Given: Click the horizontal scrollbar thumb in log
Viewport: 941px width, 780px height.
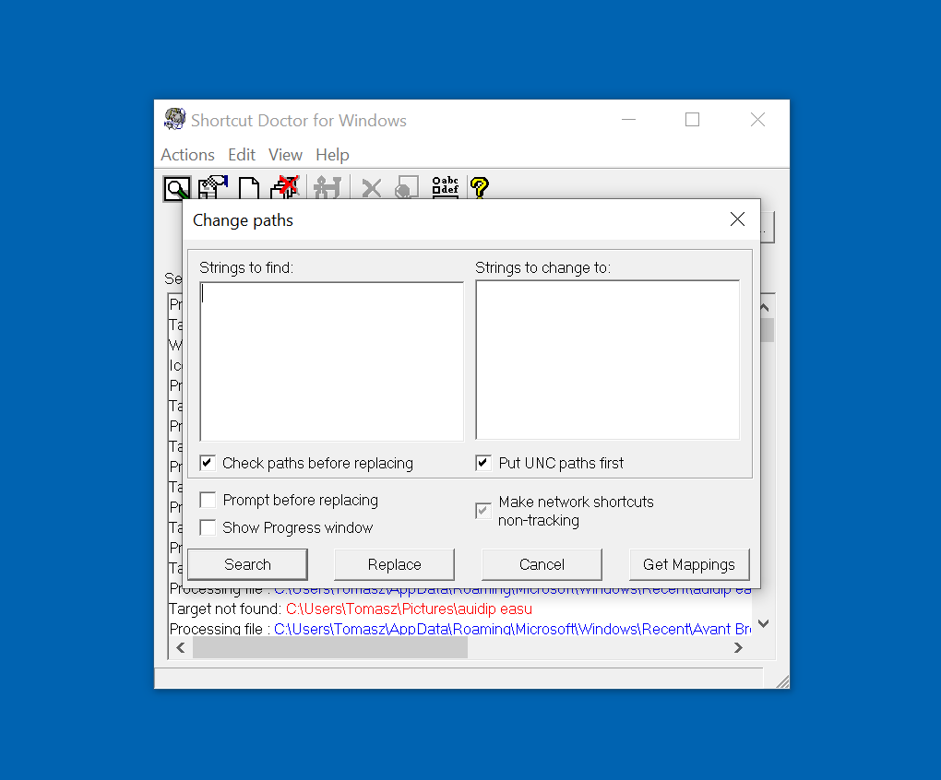Looking at the screenshot, I should coord(330,647).
